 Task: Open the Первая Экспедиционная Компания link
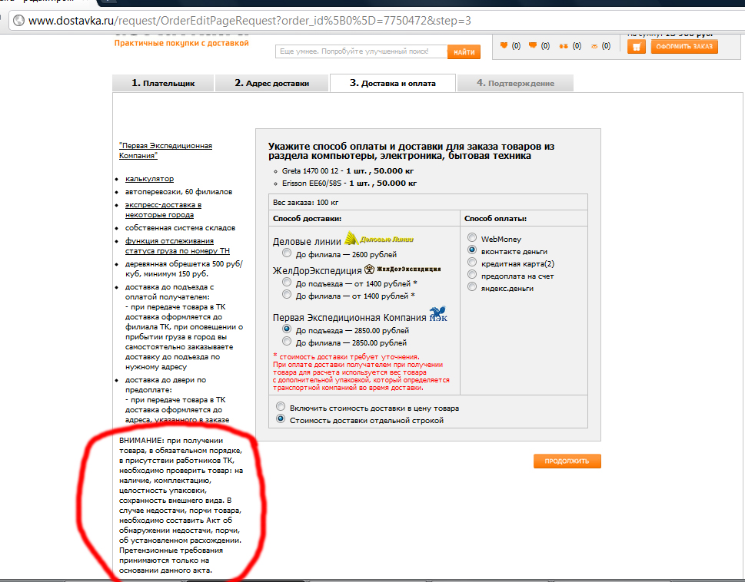click(165, 150)
